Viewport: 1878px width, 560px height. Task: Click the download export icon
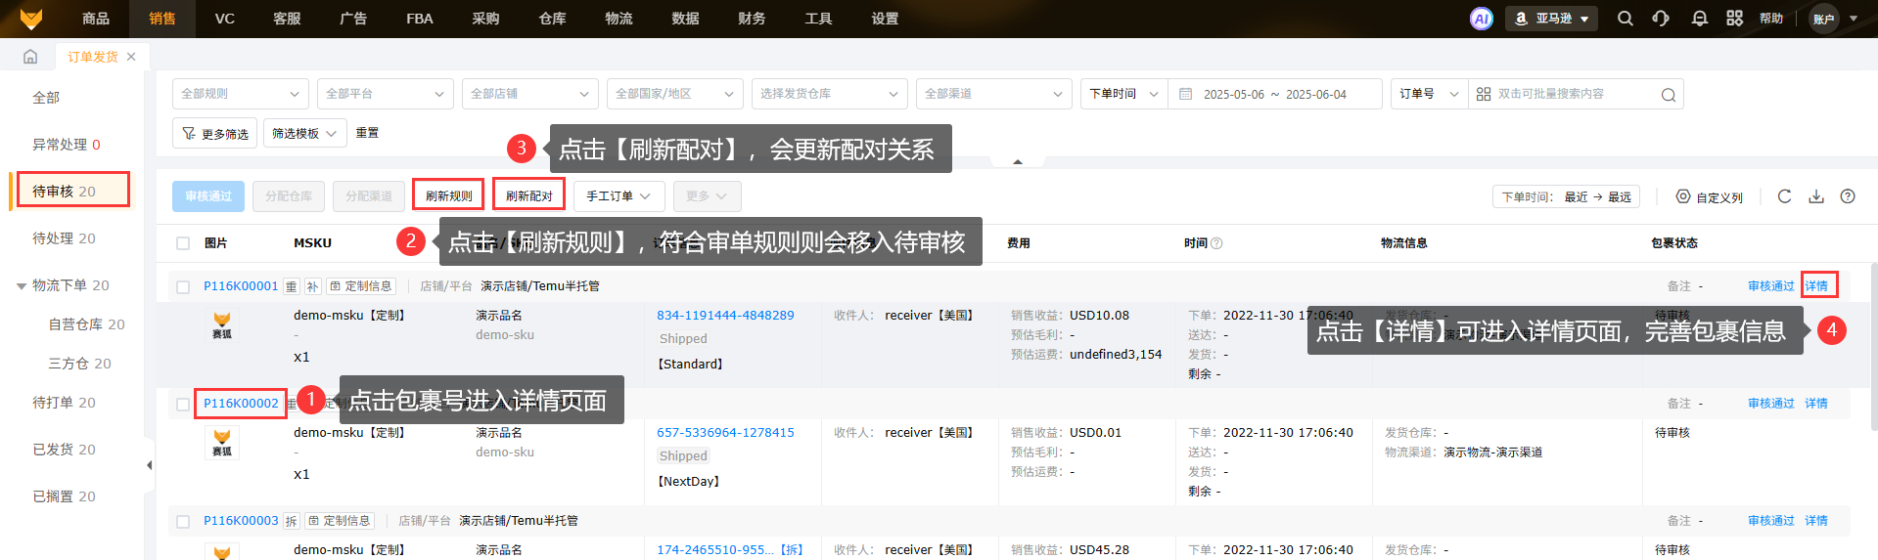click(1816, 196)
